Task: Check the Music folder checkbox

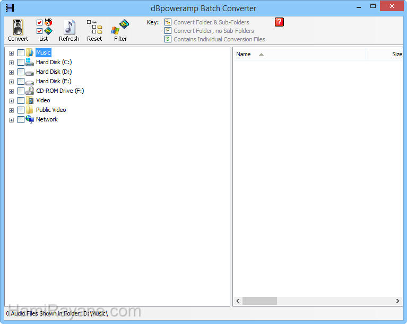Action: (21, 53)
